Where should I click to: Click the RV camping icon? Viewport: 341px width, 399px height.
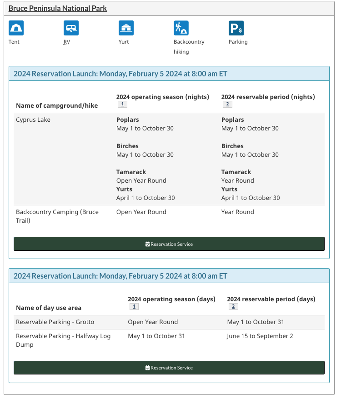point(71,28)
